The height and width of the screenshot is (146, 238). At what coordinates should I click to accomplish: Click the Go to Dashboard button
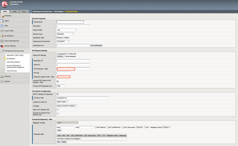(x=96, y=45)
